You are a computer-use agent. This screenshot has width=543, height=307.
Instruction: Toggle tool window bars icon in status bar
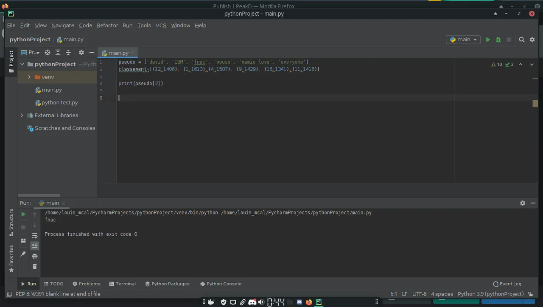(x=9, y=294)
